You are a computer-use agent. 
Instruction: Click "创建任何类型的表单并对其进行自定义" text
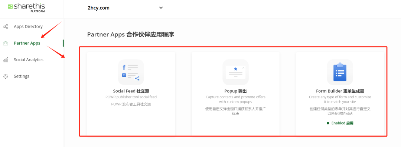pyautogui.click(x=340, y=109)
